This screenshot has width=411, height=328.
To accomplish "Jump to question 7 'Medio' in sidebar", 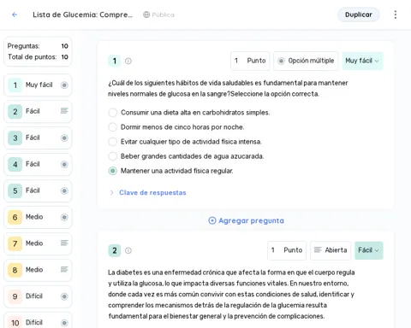I will [x=38, y=243].
